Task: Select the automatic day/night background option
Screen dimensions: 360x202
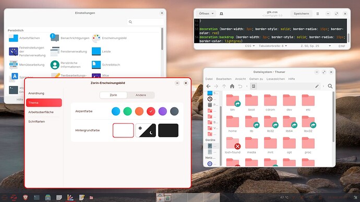Action: click(x=146, y=130)
